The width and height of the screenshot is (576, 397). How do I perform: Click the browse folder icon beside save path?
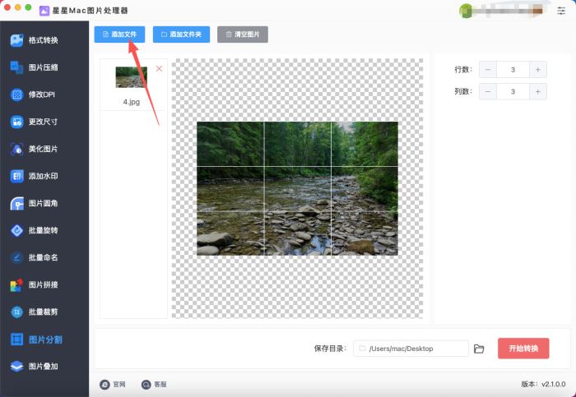480,349
